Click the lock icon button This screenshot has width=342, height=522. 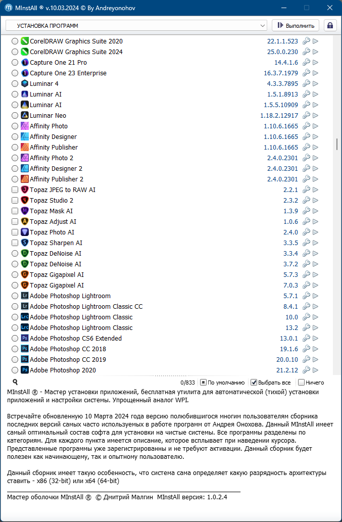[330, 25]
